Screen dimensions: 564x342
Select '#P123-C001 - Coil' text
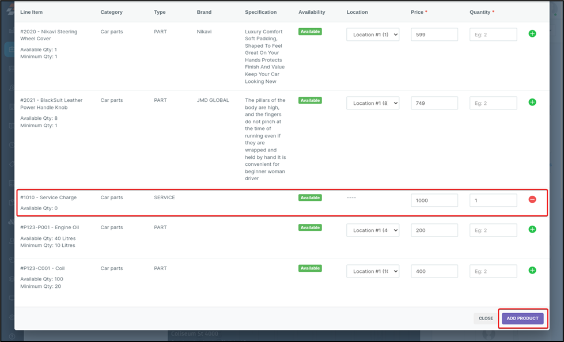(x=43, y=268)
